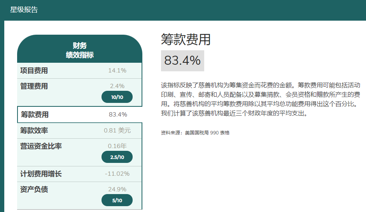This screenshot has height=212, width=366.
Task: Click the selected 筹款费用 row label
Action: [35, 115]
